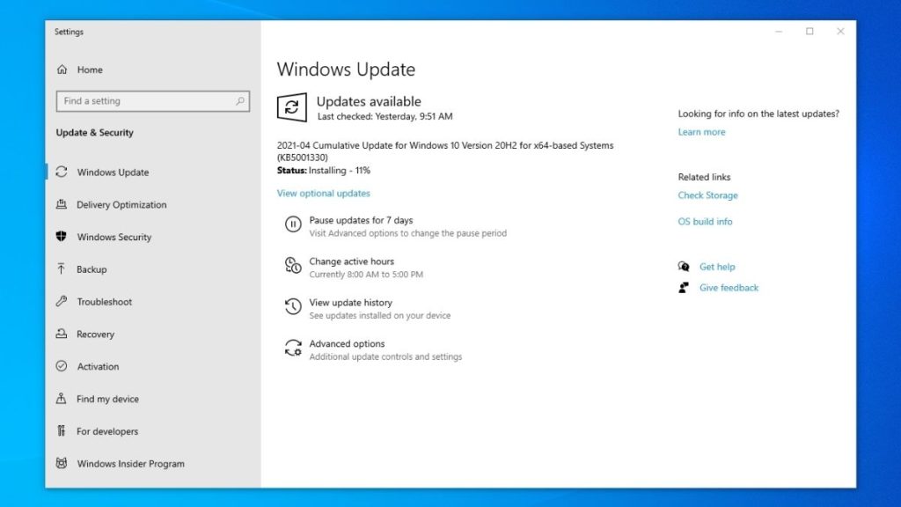Open Change active hours

351,261
